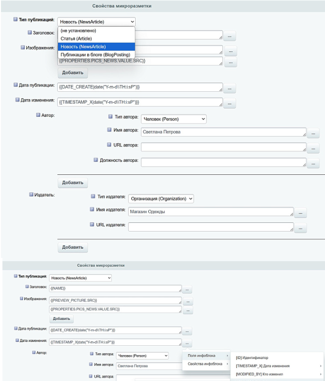Viewport: 325px width, 381px height.
Task: Click help icon next to Должность автора
Action: point(96,160)
